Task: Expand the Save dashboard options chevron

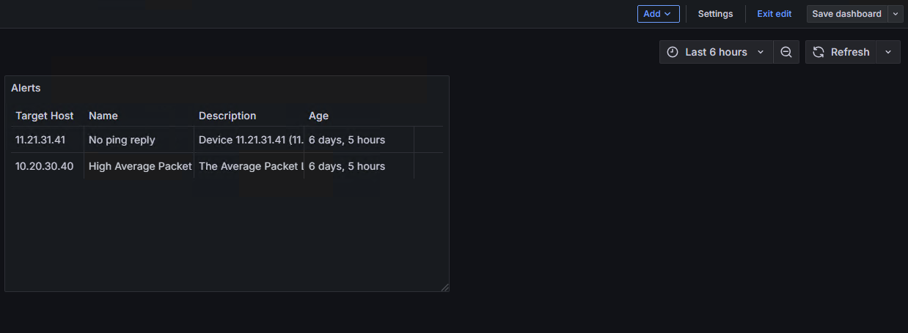Action: (896, 14)
